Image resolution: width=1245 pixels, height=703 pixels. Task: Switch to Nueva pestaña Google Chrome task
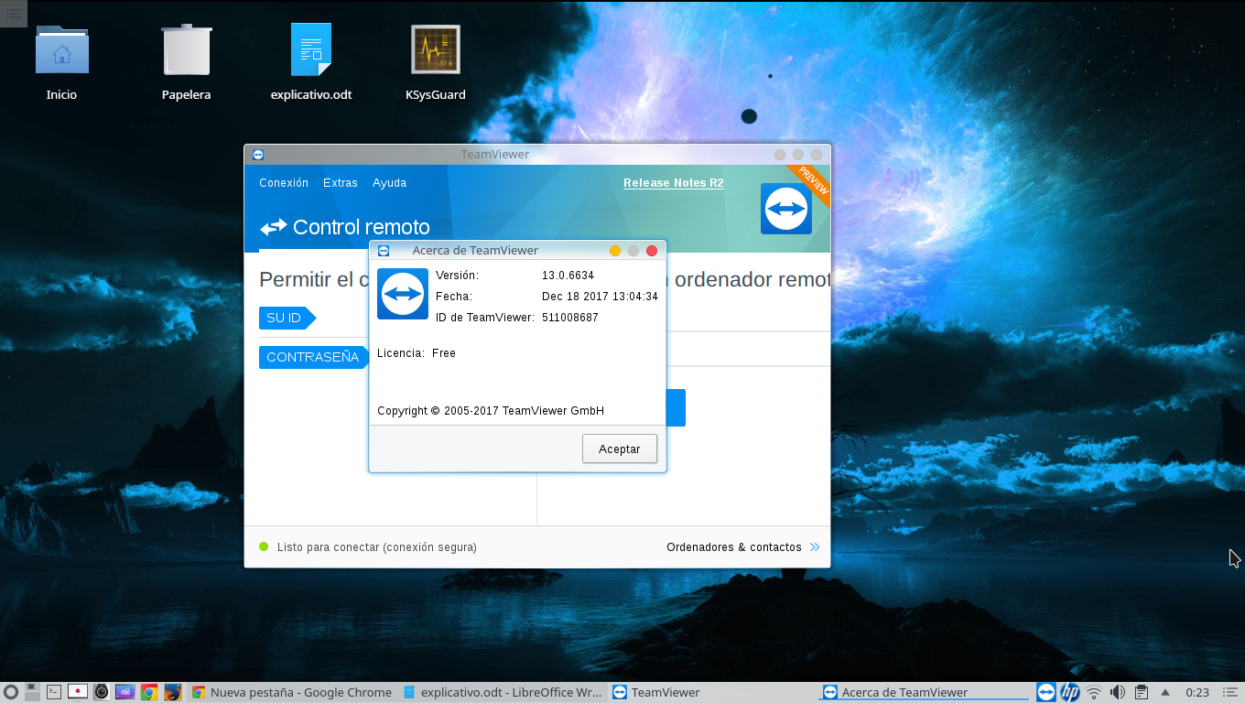(x=292, y=692)
